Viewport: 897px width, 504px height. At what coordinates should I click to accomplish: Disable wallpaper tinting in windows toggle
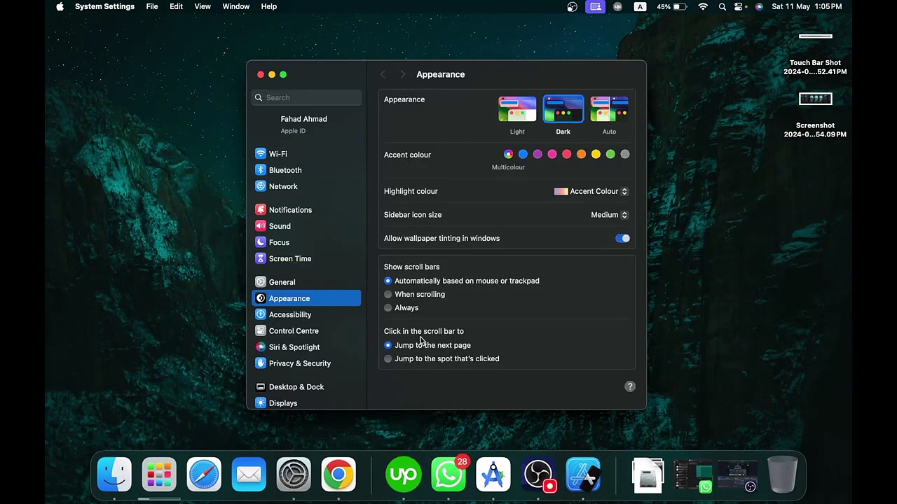[622, 239]
